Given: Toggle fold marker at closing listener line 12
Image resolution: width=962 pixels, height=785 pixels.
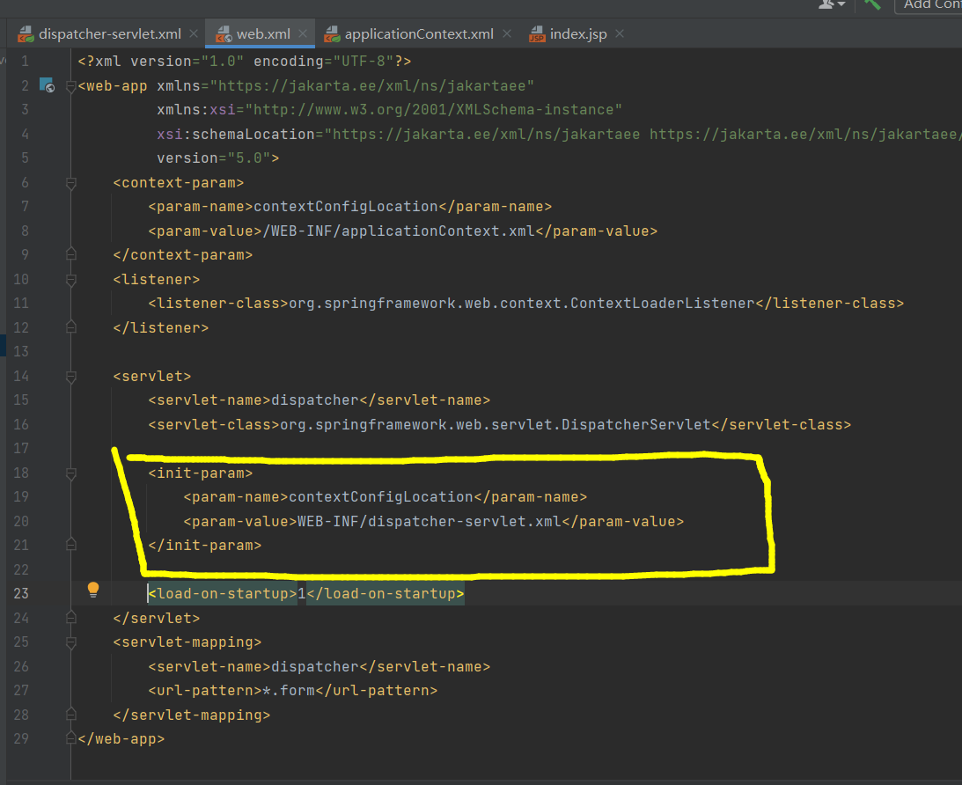Looking at the screenshot, I should [71, 327].
